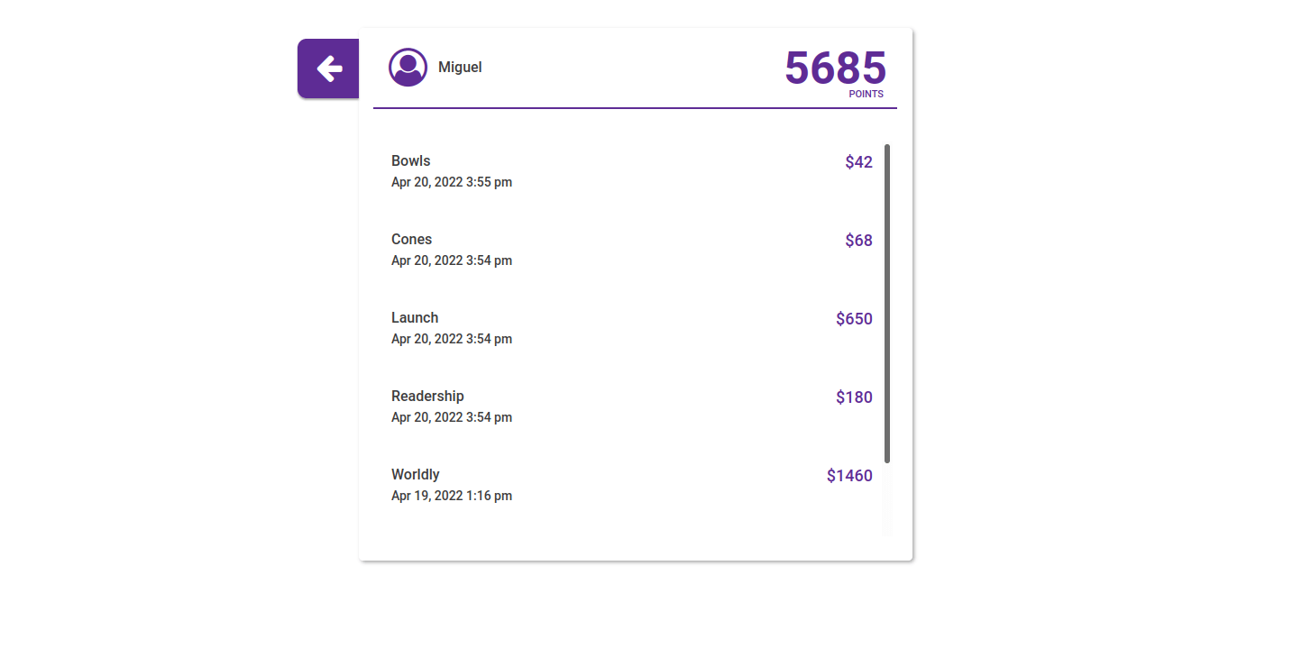Click the circular user account icon
The image size is (1302, 648).
click(x=408, y=67)
